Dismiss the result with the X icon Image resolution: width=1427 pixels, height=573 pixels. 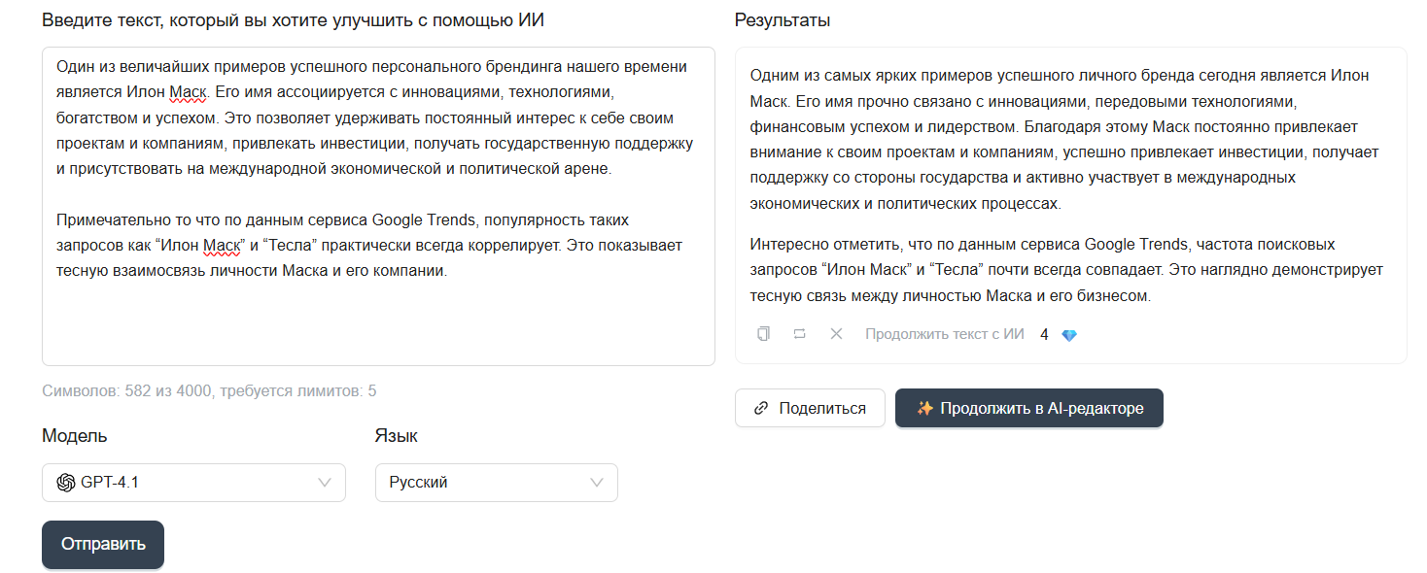836,334
